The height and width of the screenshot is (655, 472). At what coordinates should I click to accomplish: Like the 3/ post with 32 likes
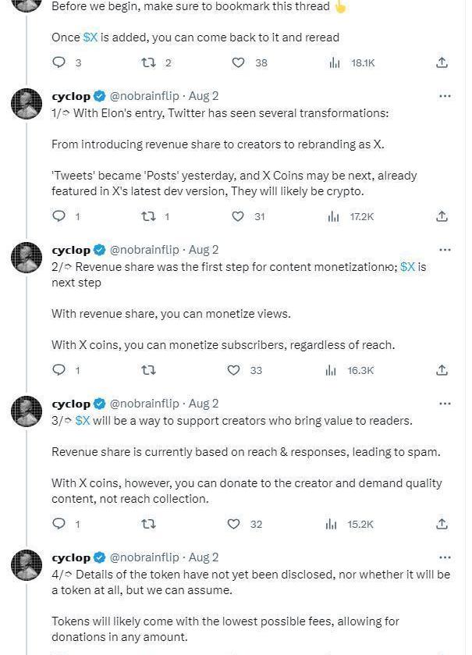pos(233,524)
